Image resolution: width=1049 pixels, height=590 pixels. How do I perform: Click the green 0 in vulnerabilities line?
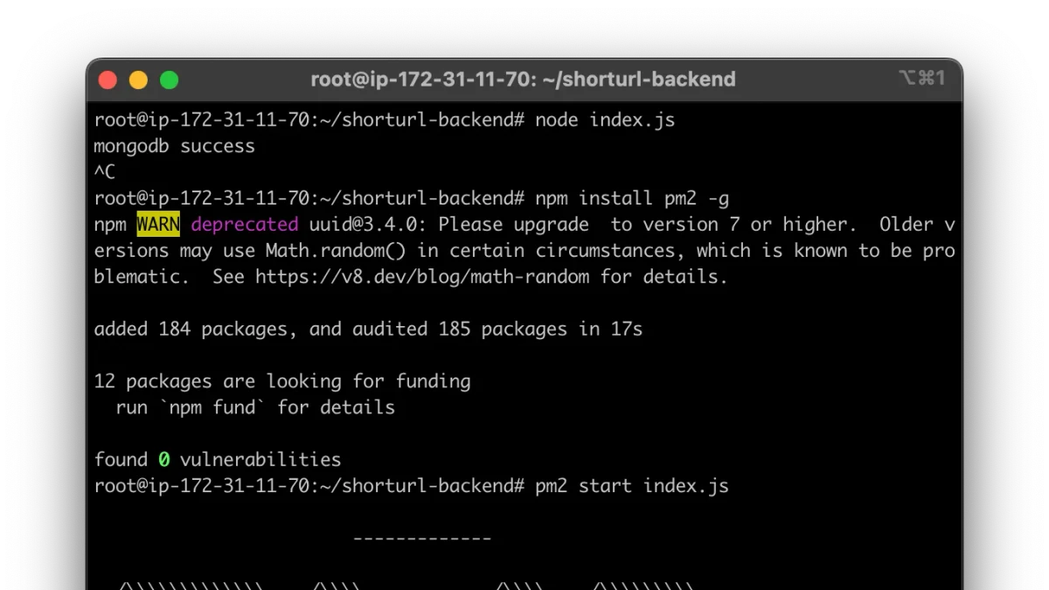[x=163, y=461]
